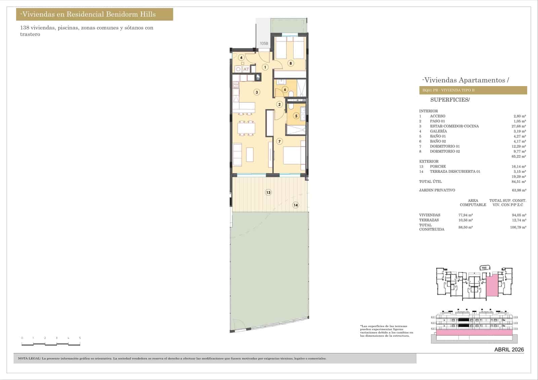Screen dimensions: 538x380
Task: Click the 16,14 m² value
Action: 519,166
